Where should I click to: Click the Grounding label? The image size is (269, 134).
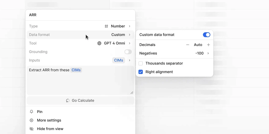(x=38, y=52)
